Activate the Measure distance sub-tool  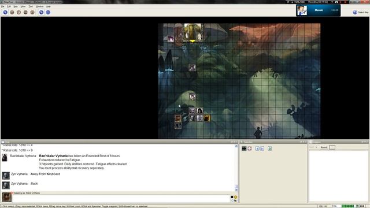point(48,12)
